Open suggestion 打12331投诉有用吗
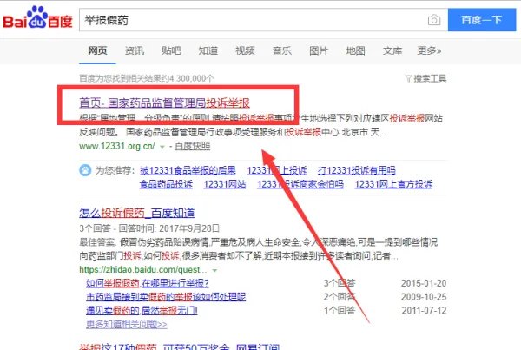 [357, 170]
